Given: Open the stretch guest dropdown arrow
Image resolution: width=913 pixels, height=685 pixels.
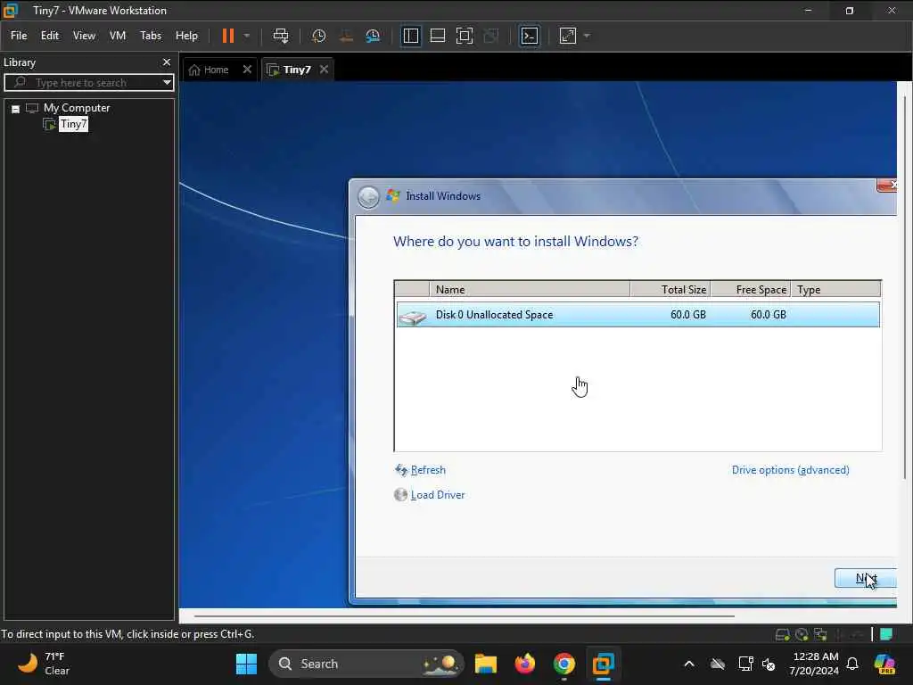Looking at the screenshot, I should (587, 36).
